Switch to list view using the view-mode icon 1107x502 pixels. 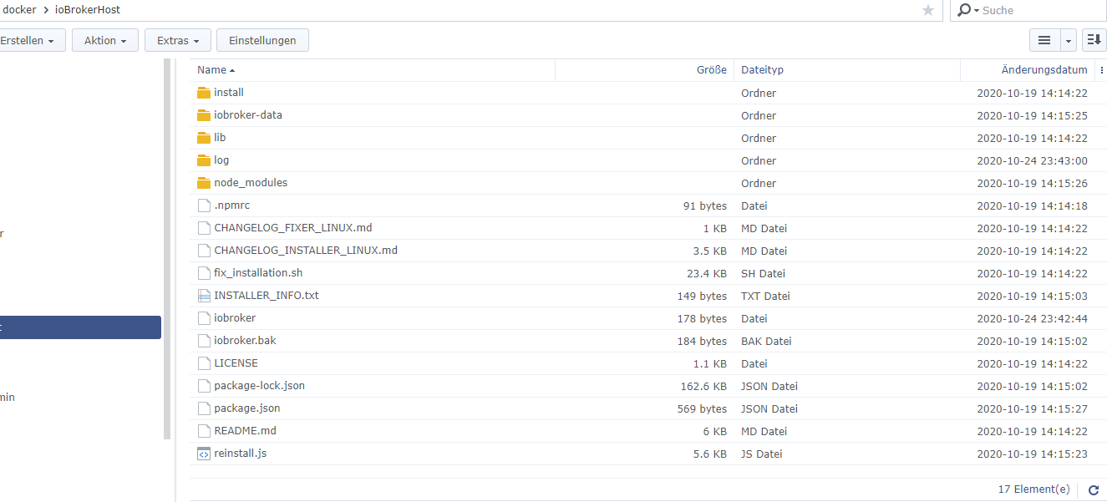pyautogui.click(x=1044, y=40)
